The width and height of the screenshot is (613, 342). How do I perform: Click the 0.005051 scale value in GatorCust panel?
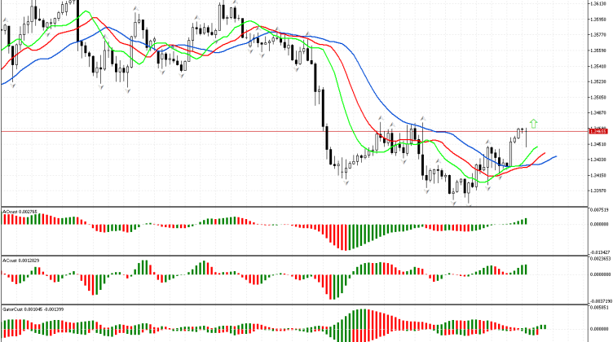pos(601,308)
